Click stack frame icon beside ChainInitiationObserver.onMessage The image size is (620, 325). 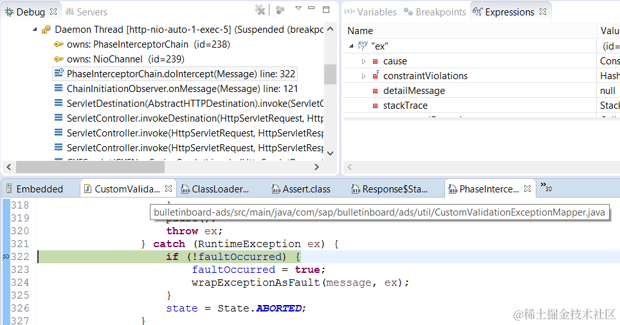click(59, 88)
